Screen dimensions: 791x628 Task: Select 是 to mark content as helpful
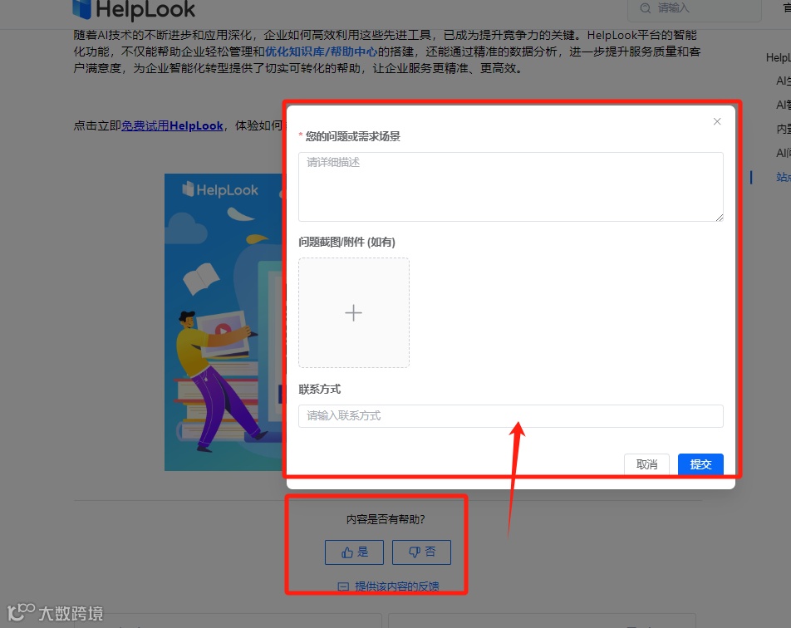point(353,552)
